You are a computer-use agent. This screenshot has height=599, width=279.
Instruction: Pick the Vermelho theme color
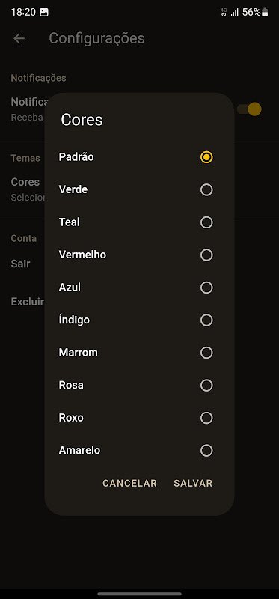[139, 255]
